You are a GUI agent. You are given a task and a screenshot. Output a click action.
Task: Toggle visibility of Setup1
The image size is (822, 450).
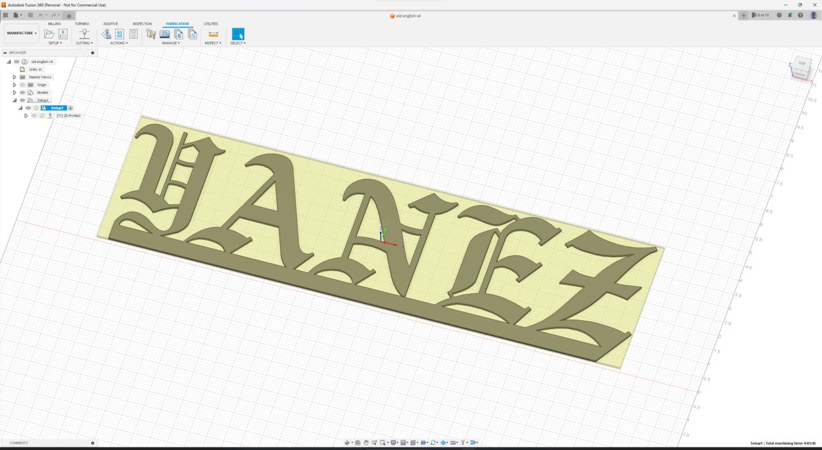point(28,108)
